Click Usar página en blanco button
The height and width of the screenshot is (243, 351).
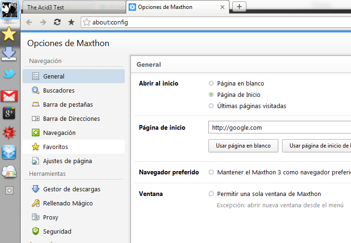pos(243,146)
